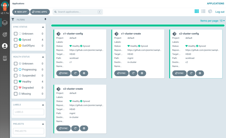The height and width of the screenshot is (138, 226).
Task: Open Documentation icon in sidebar
Action: tap(5, 58)
